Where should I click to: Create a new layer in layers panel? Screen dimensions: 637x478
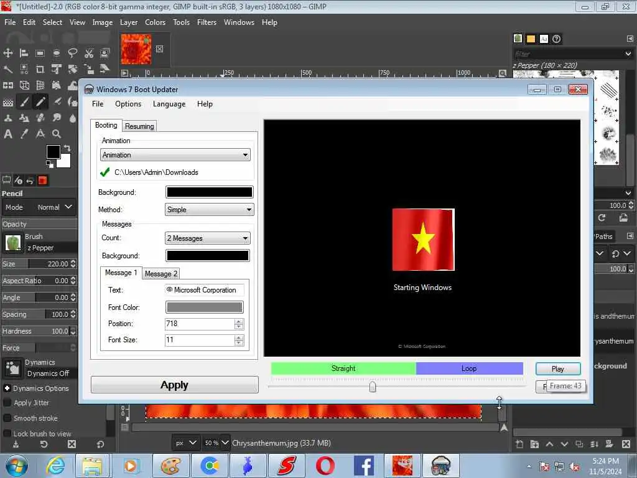(519, 444)
